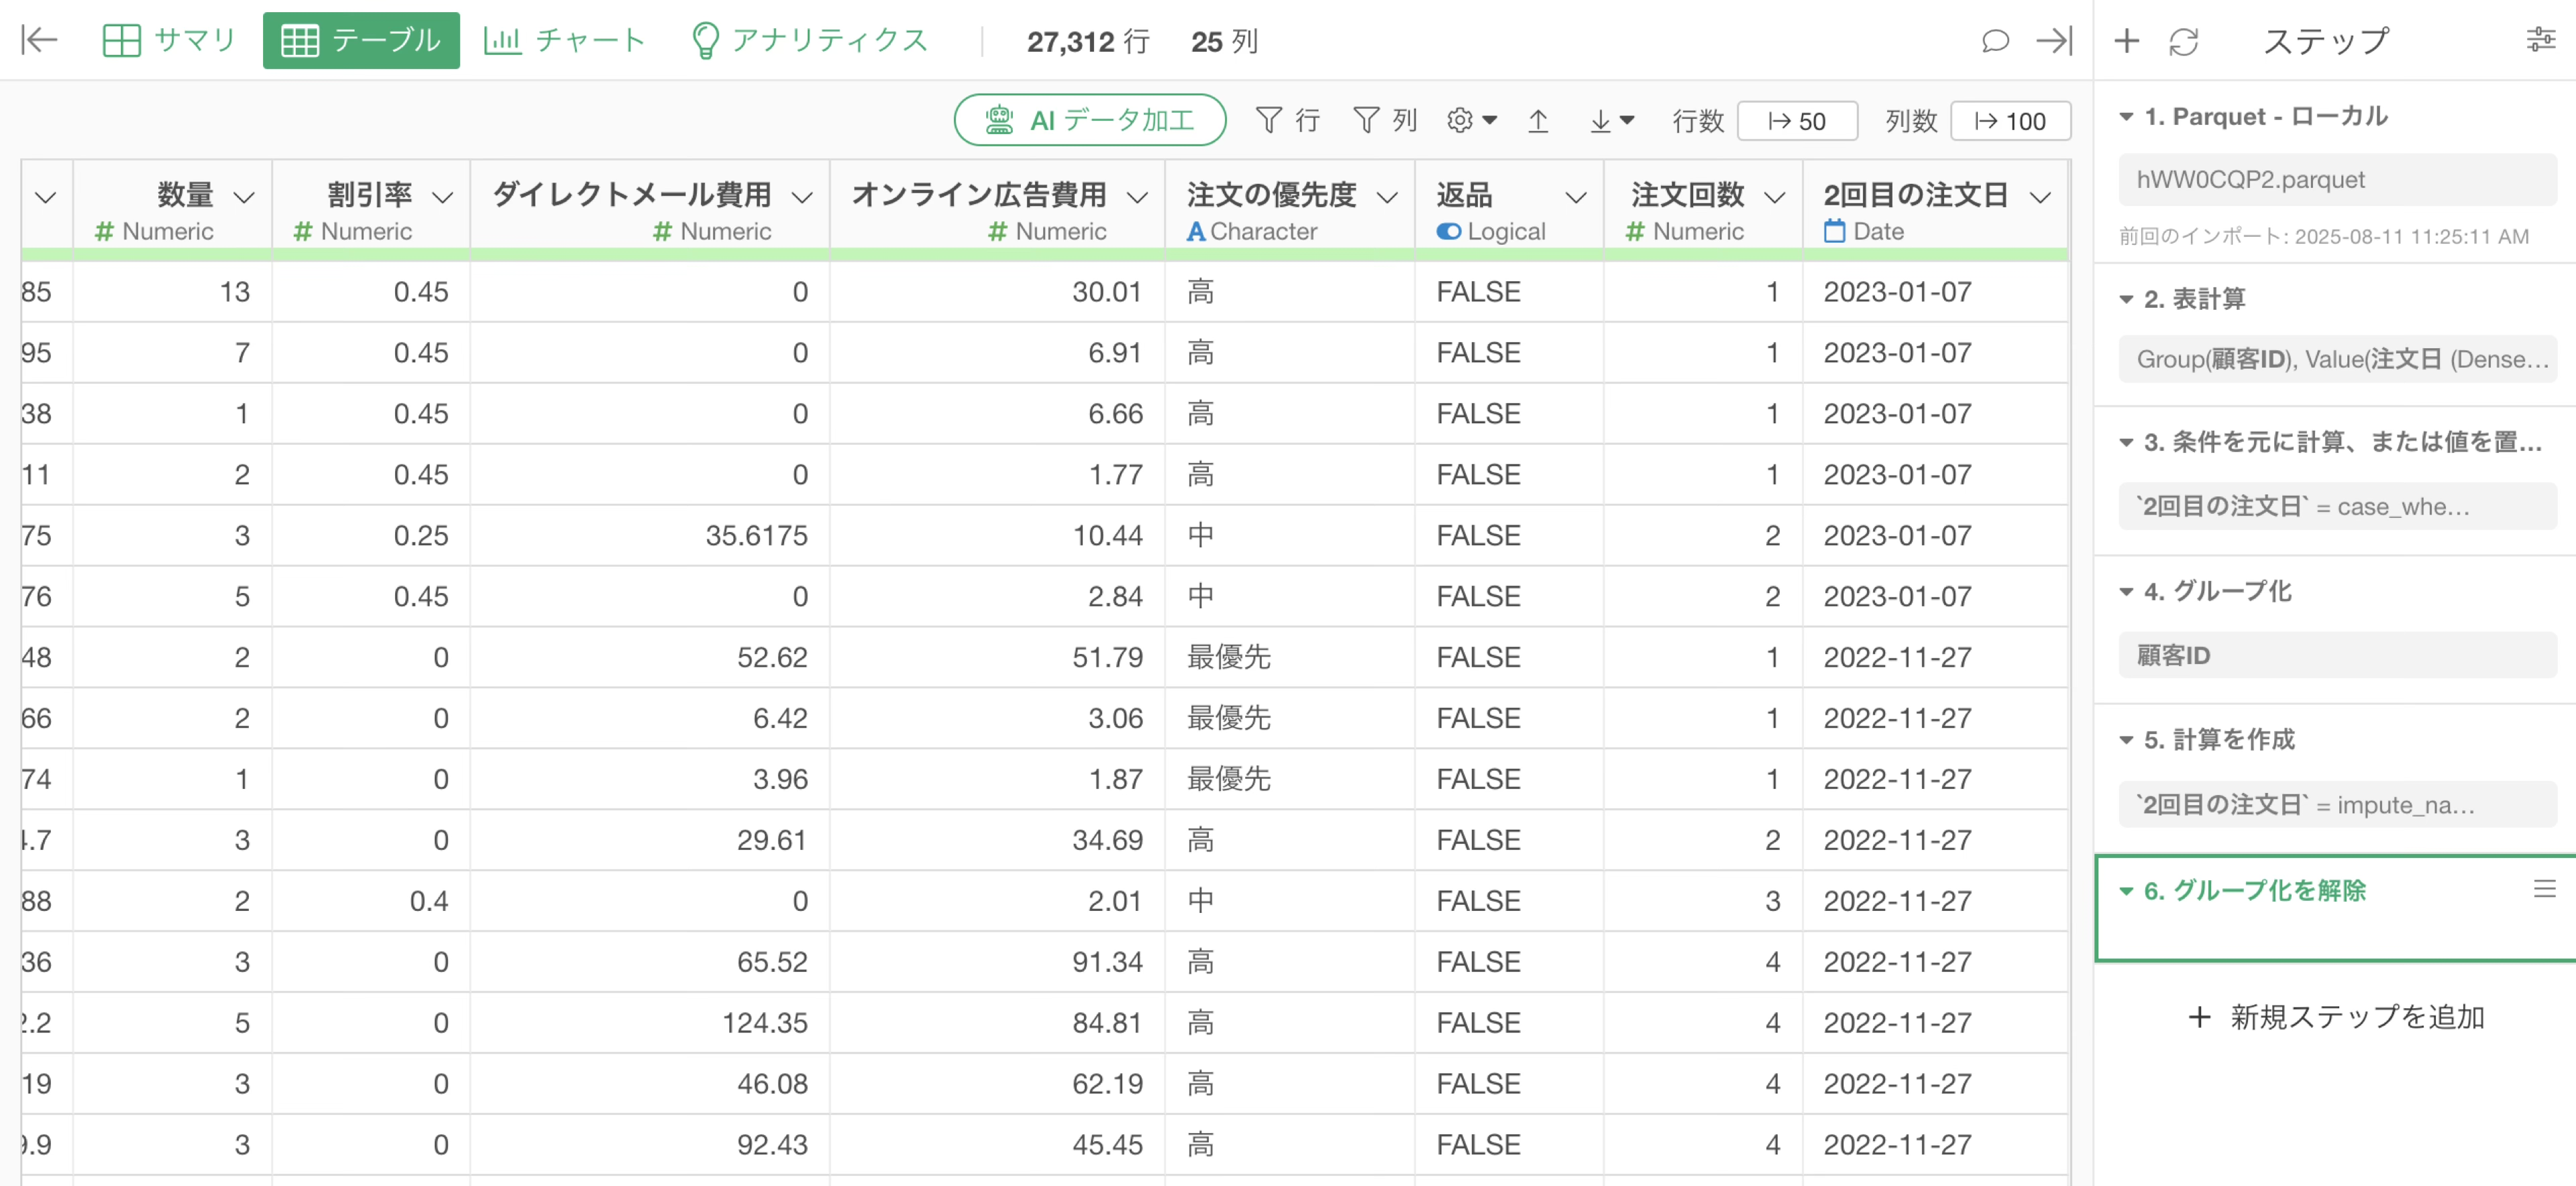Open the leftmost partially hidden column menu
This screenshot has height=1186, width=2576.
[x=45, y=197]
